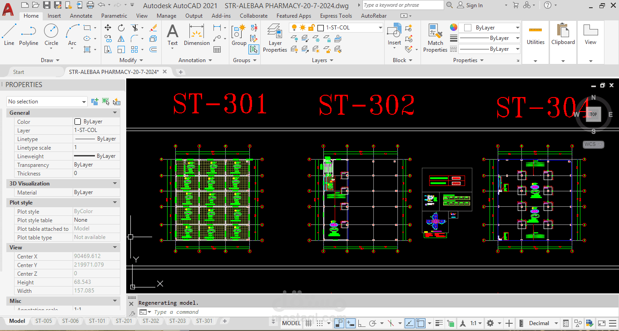This screenshot has height=331, width=619.
Task: Open the No selection dropdown
Action: point(47,102)
